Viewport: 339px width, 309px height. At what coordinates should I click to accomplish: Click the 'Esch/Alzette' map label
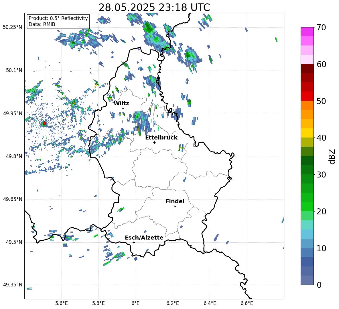click(144, 238)
